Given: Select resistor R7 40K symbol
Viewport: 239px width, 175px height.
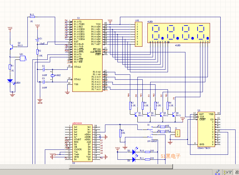Looking at the screenshot, I should [x=163, y=127].
